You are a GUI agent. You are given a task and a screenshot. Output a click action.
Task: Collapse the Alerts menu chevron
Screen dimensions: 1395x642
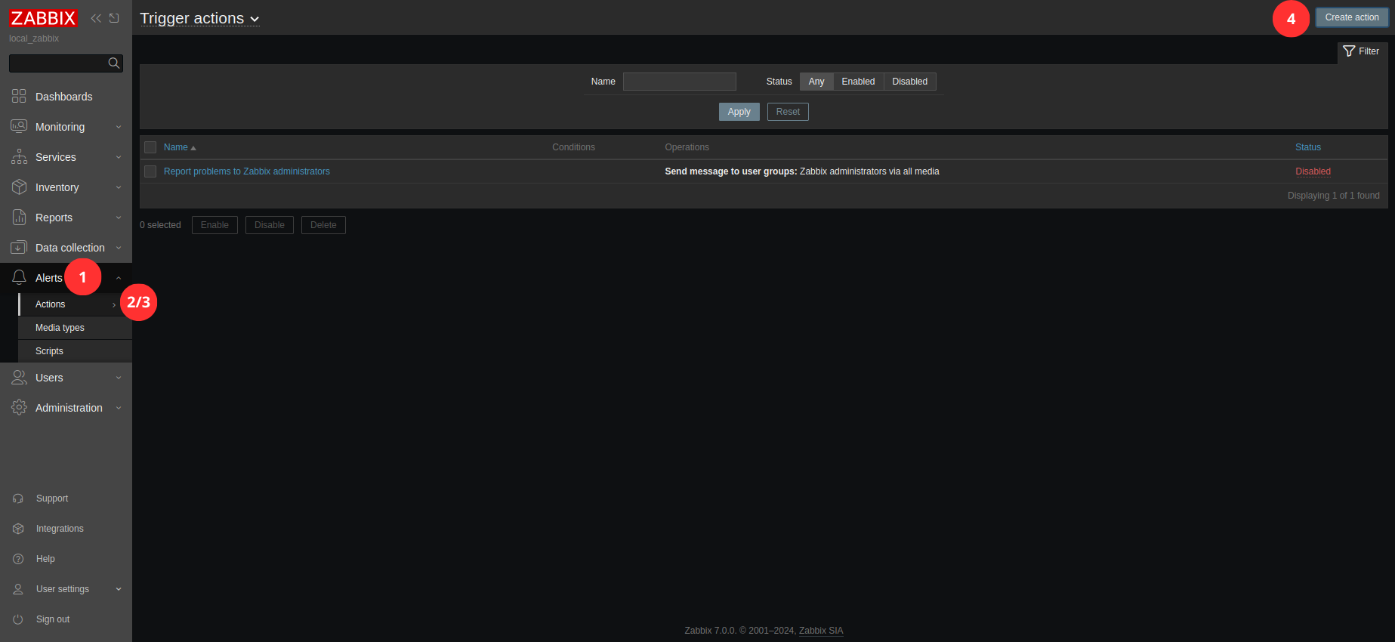click(119, 278)
